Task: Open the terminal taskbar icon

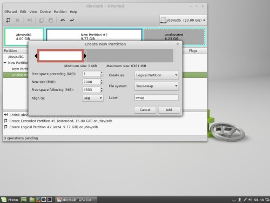Action: click(x=50, y=200)
